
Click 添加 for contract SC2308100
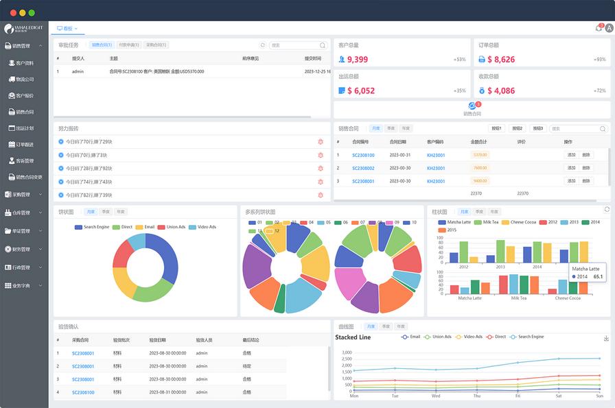coord(572,155)
